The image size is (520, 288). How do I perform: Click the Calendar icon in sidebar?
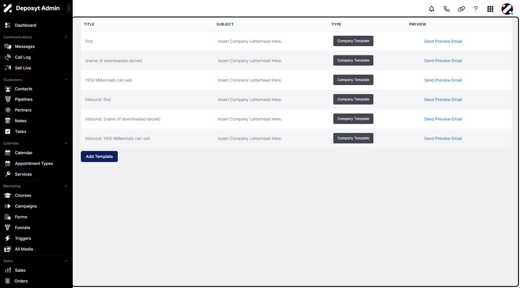coord(8,153)
